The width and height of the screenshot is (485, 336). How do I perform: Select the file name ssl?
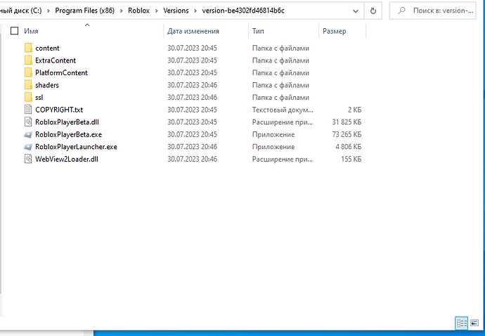coord(39,98)
